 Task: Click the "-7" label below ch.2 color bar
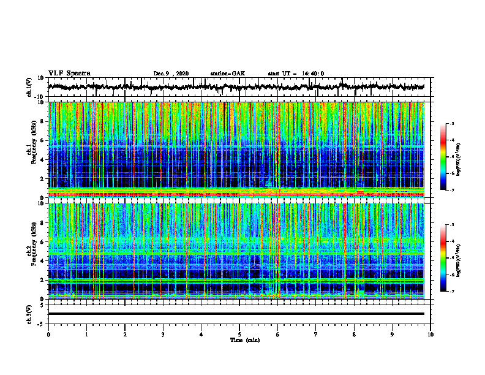[x=451, y=292]
